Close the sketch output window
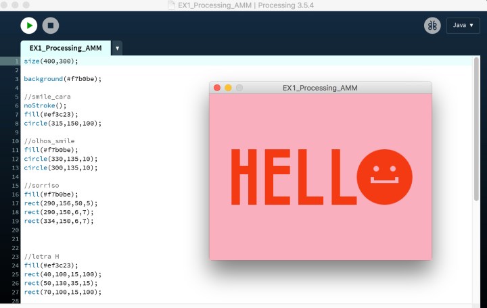Screen dimensions: 487x308 pyautogui.click(x=217, y=88)
